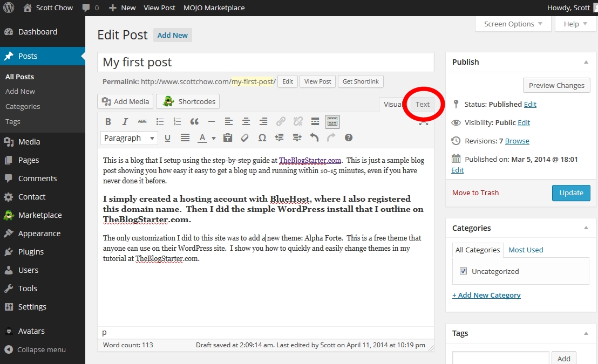
Task: Click the numbered list icon
Action: coord(177,121)
